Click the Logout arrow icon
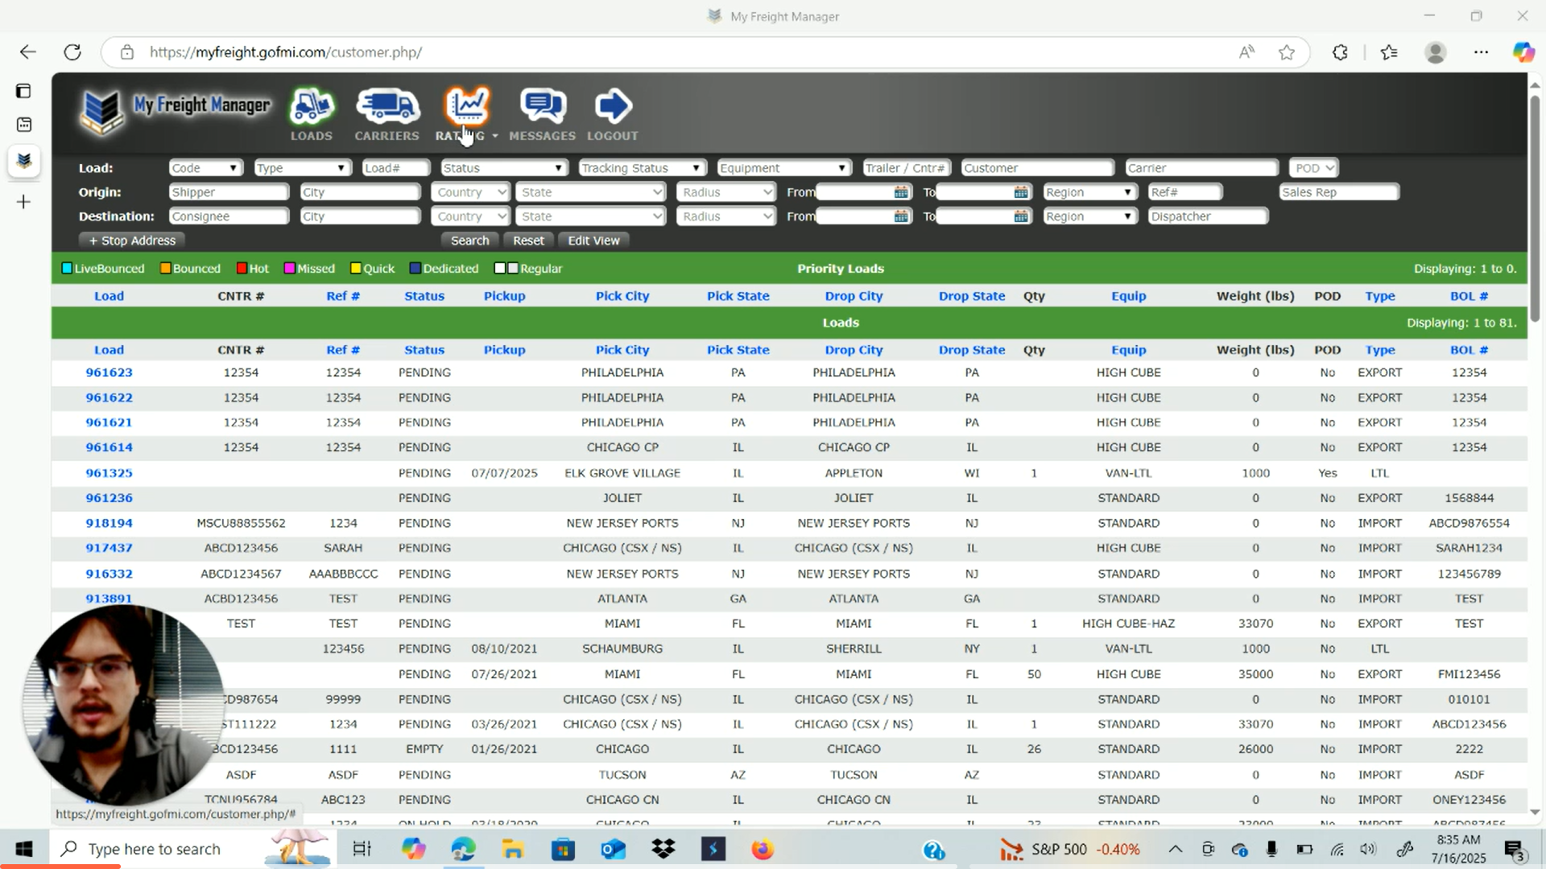Screen dimensions: 1546x869 [x=613, y=107]
